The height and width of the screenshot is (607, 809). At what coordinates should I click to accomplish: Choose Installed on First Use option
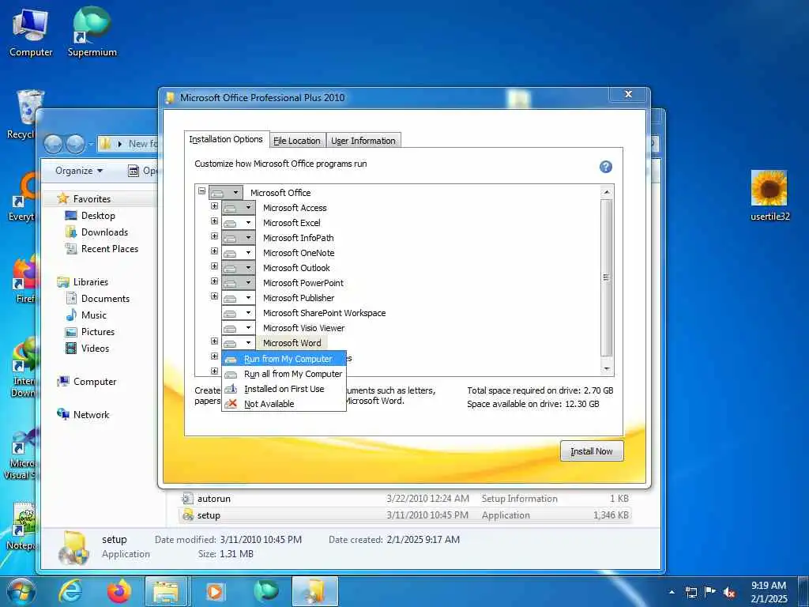click(x=284, y=389)
